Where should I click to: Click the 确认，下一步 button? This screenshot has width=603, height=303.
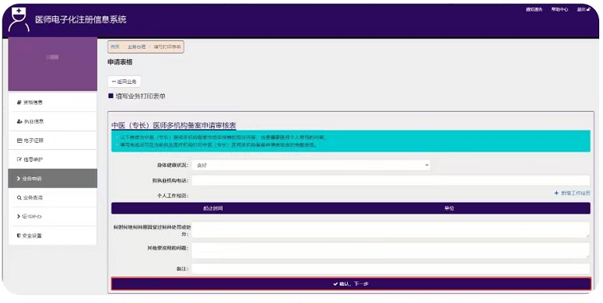point(351,284)
